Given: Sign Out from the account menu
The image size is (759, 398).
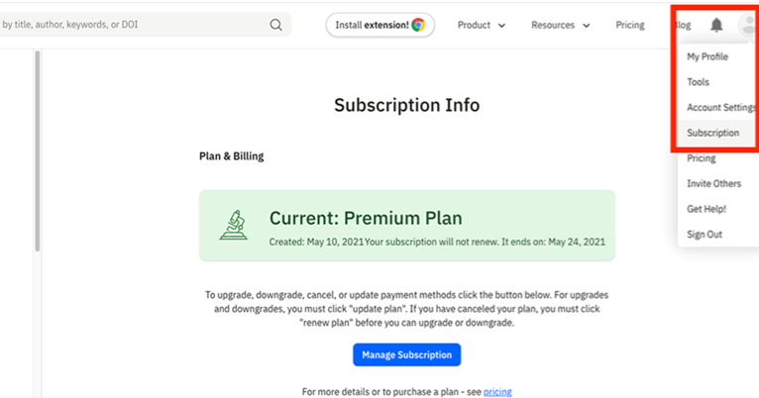Looking at the screenshot, I should point(705,235).
